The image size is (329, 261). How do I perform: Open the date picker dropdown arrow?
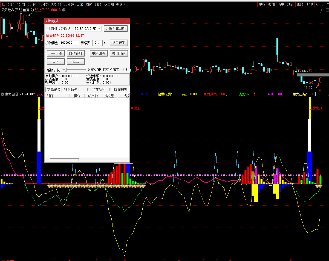tap(99, 29)
